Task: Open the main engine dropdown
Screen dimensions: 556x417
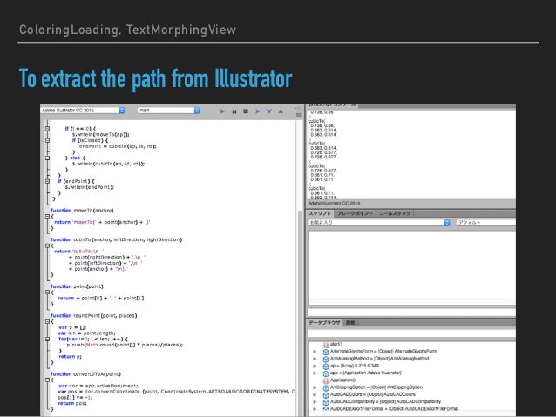Action: pos(169,111)
